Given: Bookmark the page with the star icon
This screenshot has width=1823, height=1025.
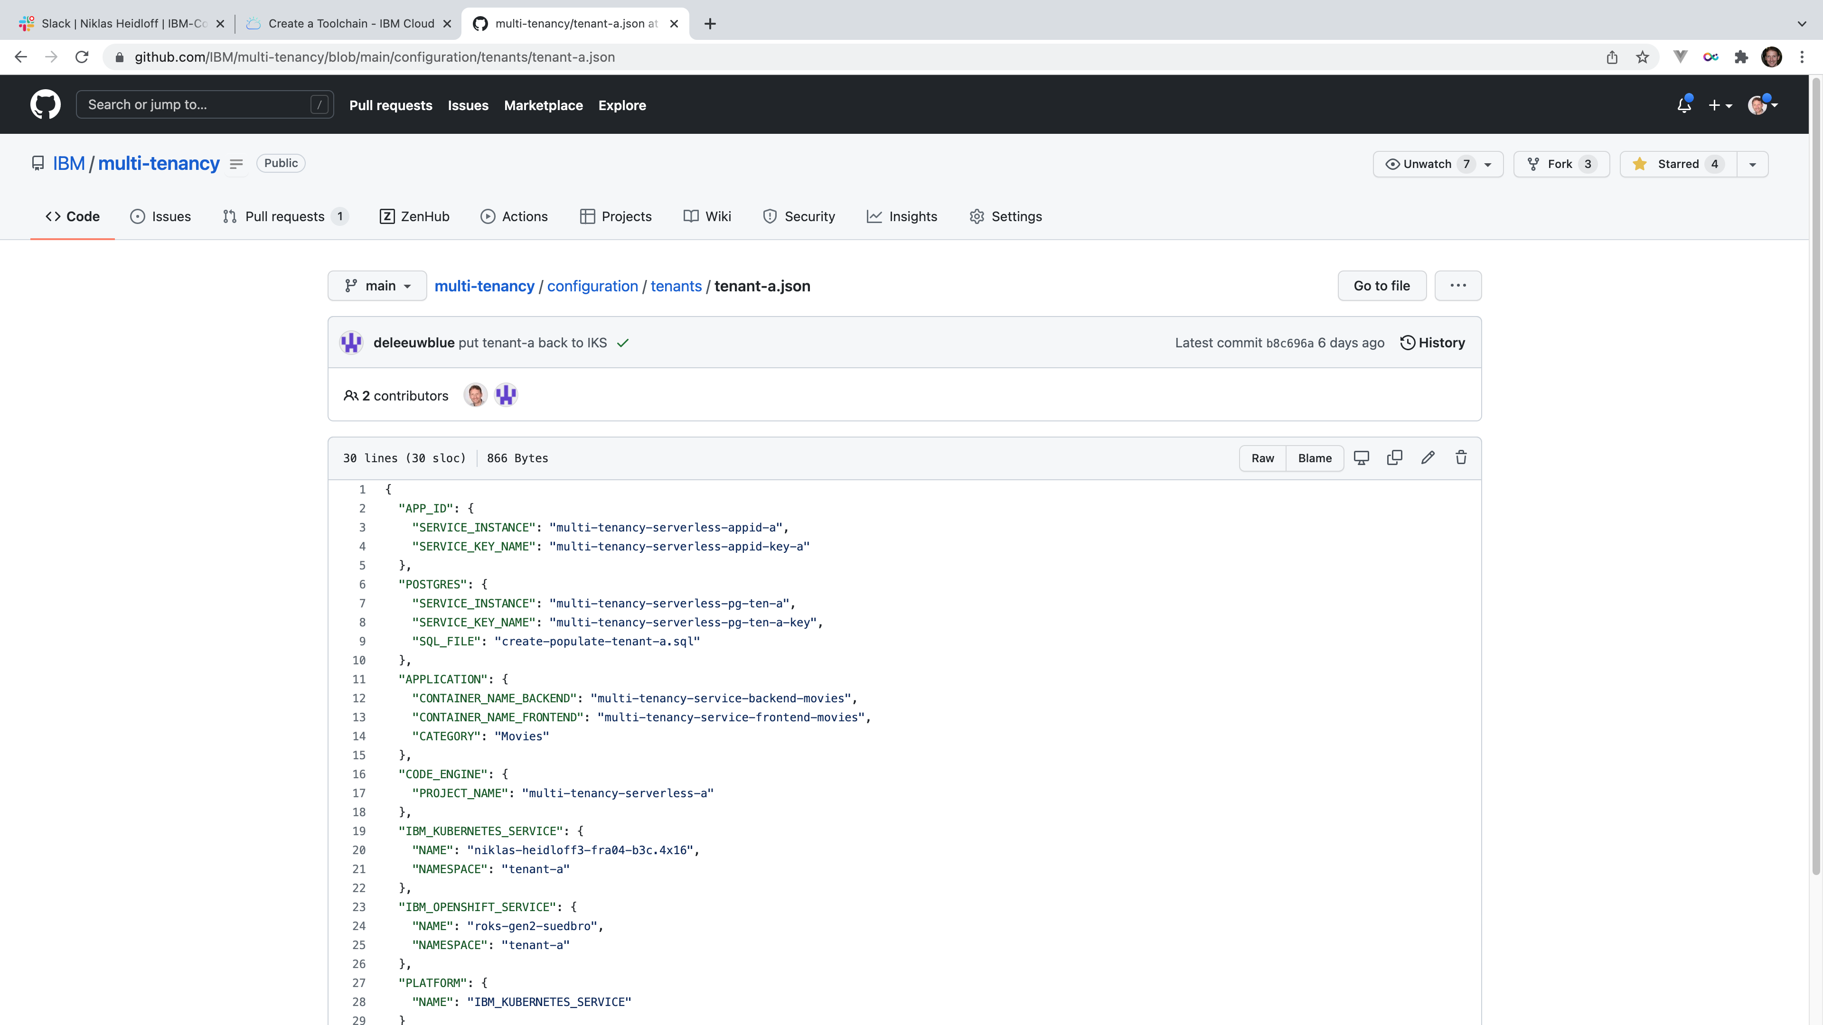Looking at the screenshot, I should coord(1642,57).
